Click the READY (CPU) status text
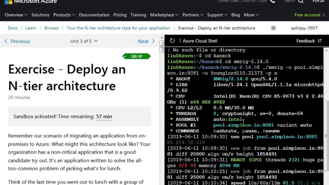Image resolution: width=329 pixels, height=185 pixels. pyautogui.click(x=246, y=160)
